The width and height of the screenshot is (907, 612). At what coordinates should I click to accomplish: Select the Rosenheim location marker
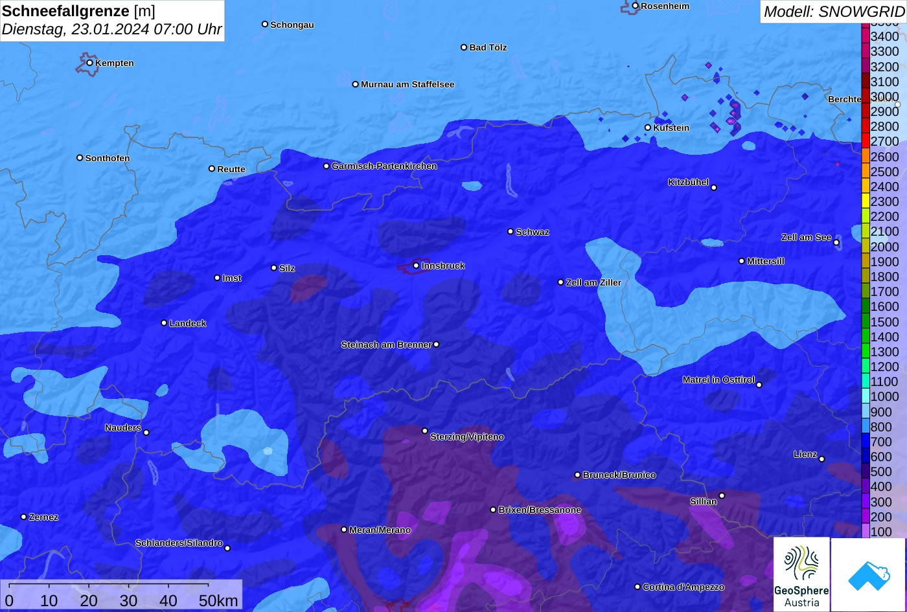[635, 6]
